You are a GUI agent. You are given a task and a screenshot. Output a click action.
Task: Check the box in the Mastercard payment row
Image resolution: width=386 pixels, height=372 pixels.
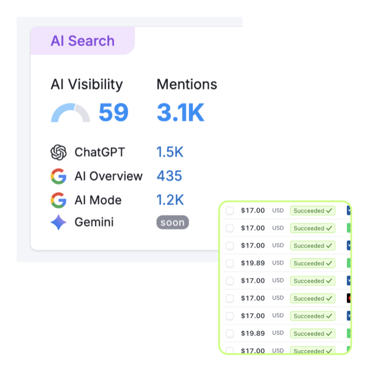tap(230, 298)
